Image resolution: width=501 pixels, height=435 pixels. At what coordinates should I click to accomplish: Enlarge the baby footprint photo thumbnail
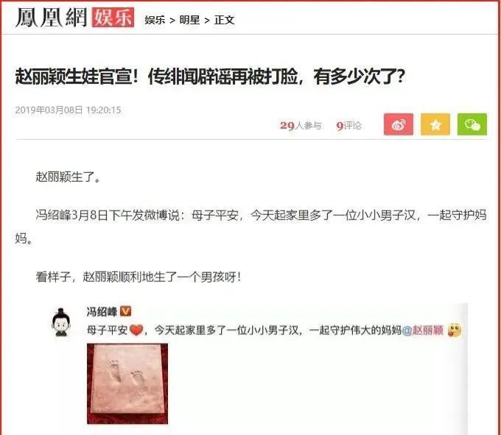(x=127, y=383)
